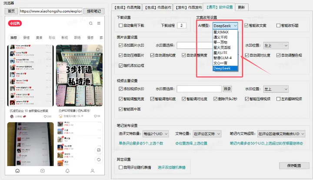The height and width of the screenshot is (180, 313).
Task: Click the @位置选择,上选位置 link
Action: pos(191,143)
